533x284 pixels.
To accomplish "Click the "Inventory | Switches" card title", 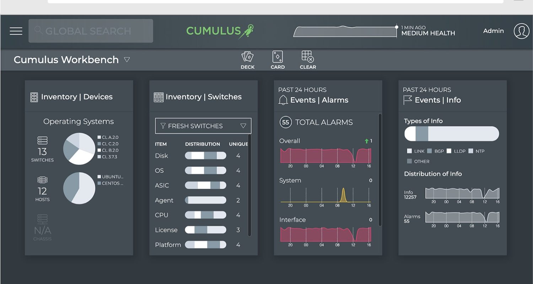I will tap(204, 97).
